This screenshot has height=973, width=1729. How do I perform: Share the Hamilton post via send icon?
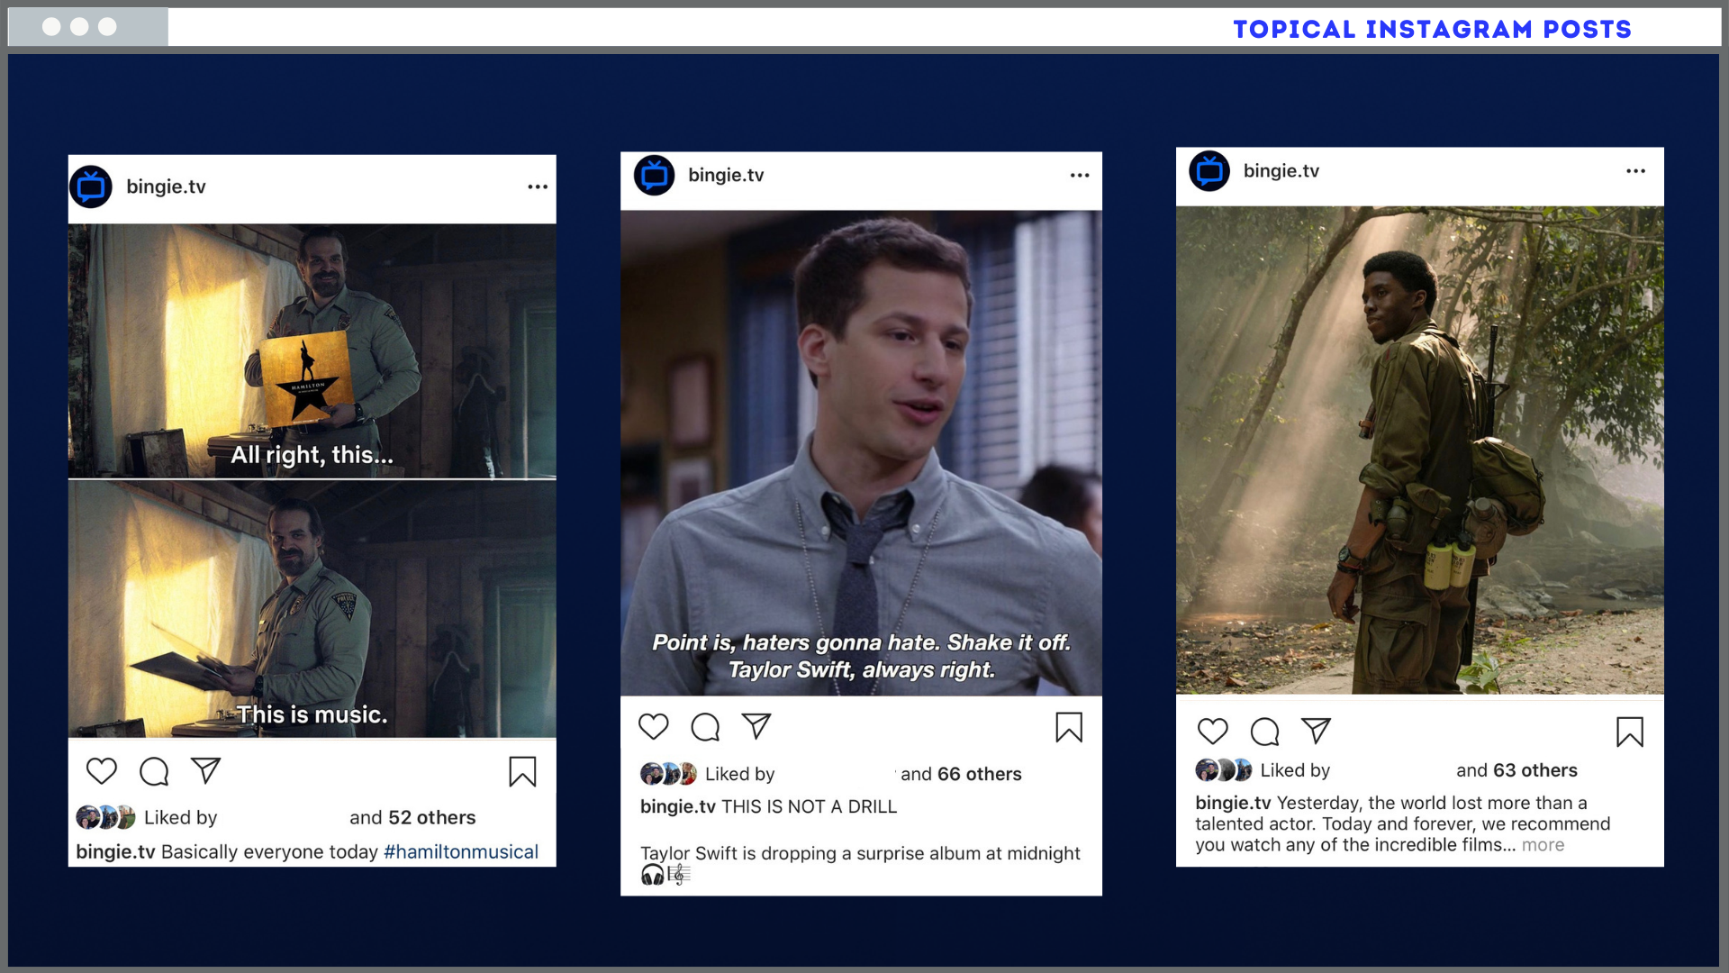pyautogui.click(x=205, y=771)
